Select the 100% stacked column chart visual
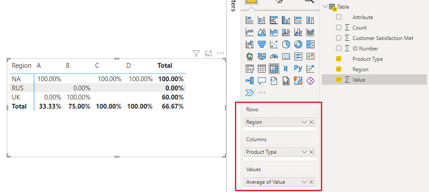429x192 pixels. click(x=310, y=20)
